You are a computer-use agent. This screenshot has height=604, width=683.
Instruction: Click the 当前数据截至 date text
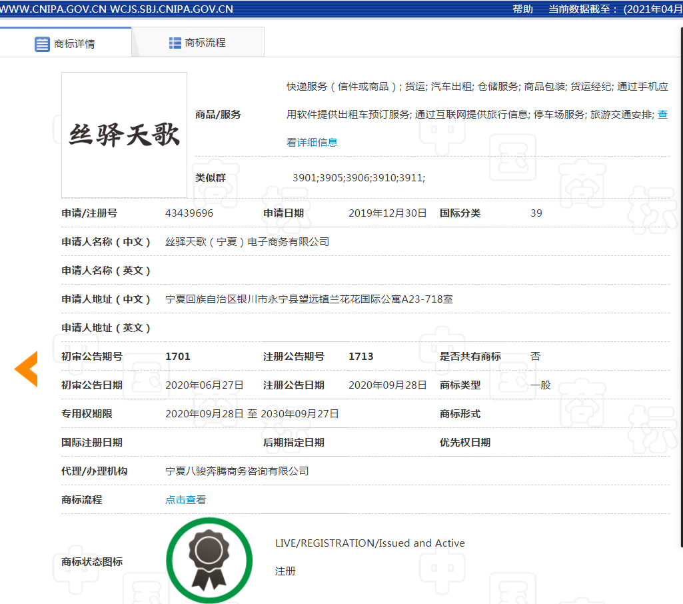coord(614,9)
